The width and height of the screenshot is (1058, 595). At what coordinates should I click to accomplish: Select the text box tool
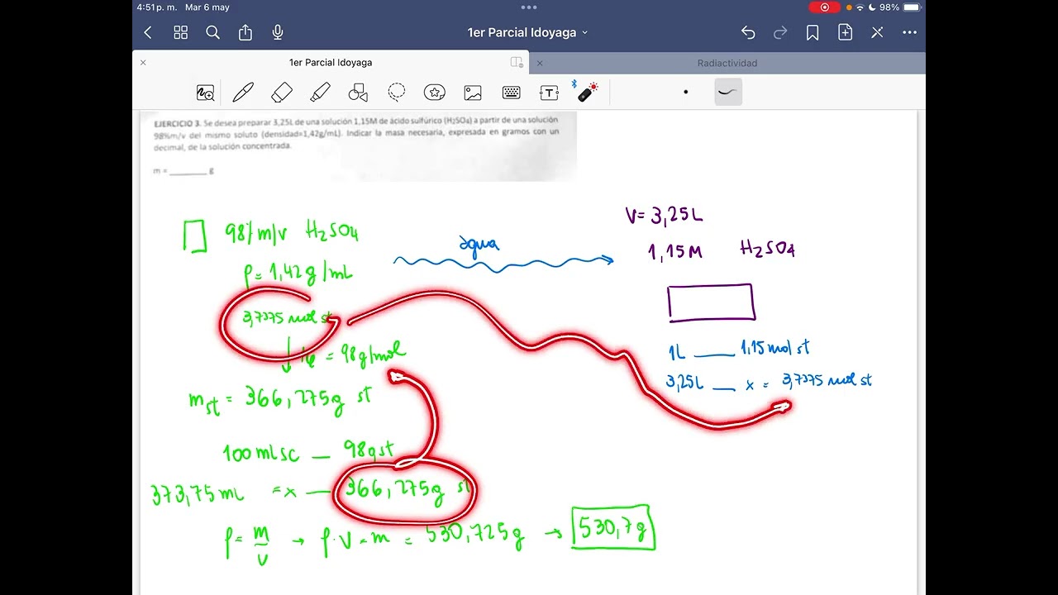tap(550, 93)
